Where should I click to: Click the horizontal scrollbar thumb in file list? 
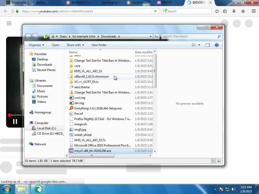[x=92, y=156]
